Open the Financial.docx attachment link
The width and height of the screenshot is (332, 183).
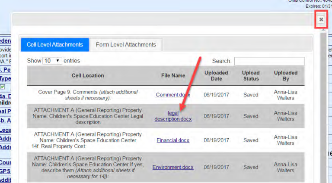tap(173, 140)
